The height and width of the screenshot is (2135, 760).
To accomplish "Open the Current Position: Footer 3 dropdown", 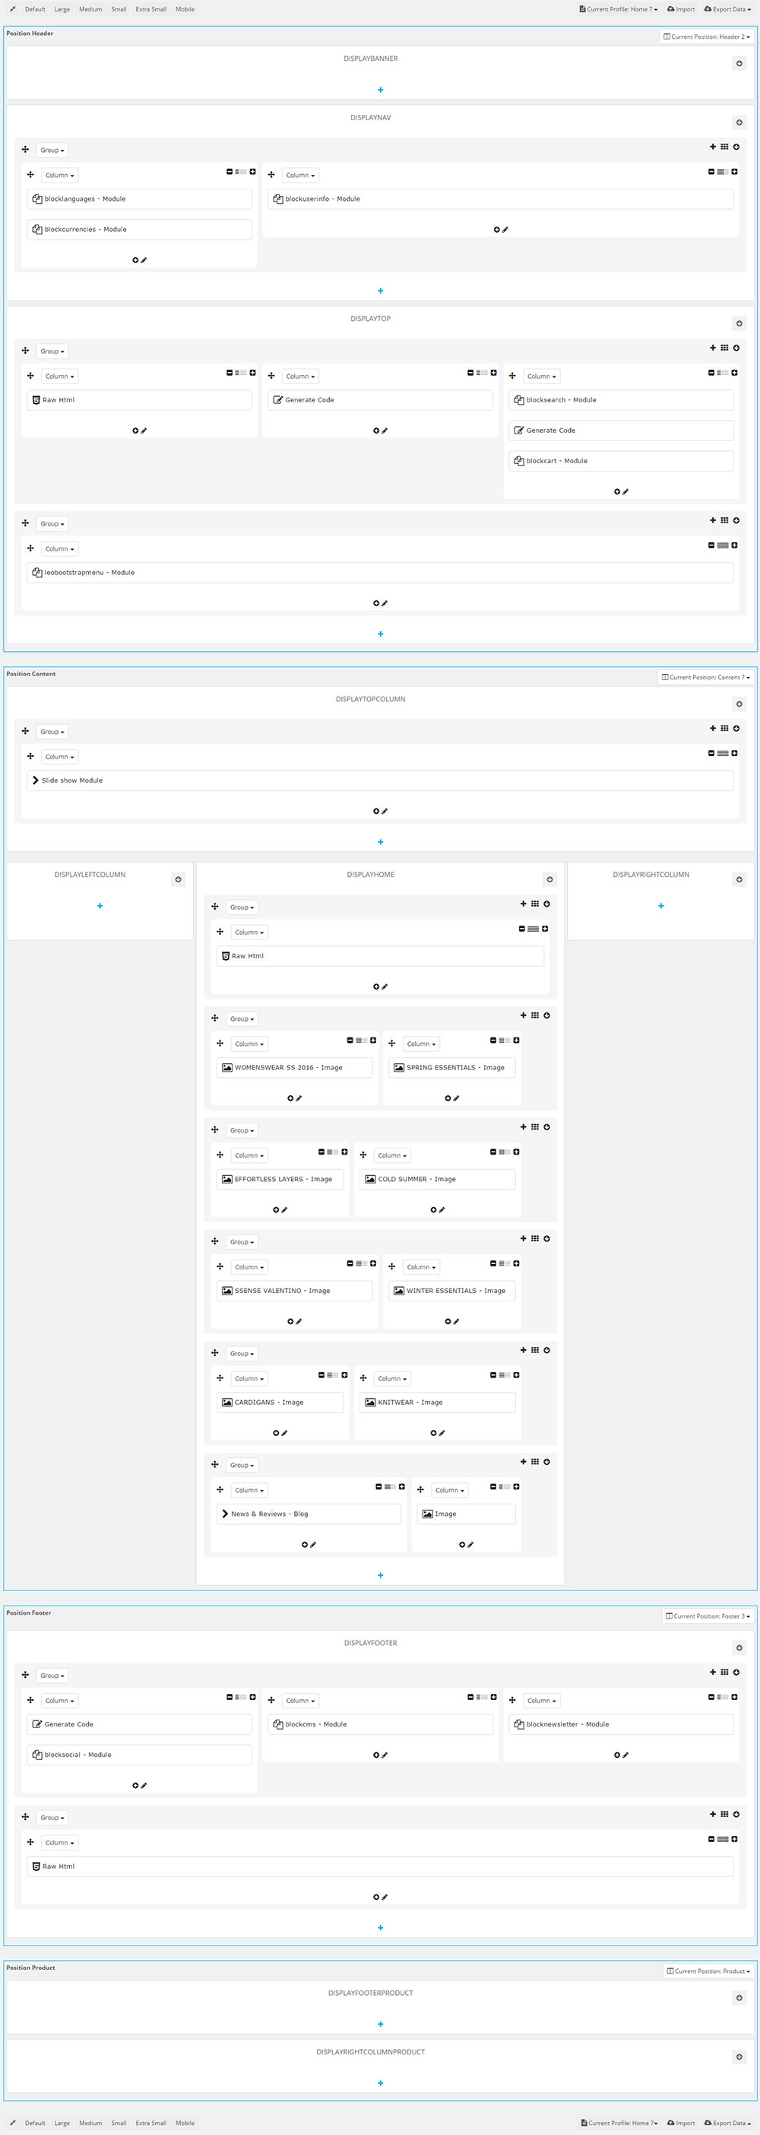I will click(x=708, y=1616).
